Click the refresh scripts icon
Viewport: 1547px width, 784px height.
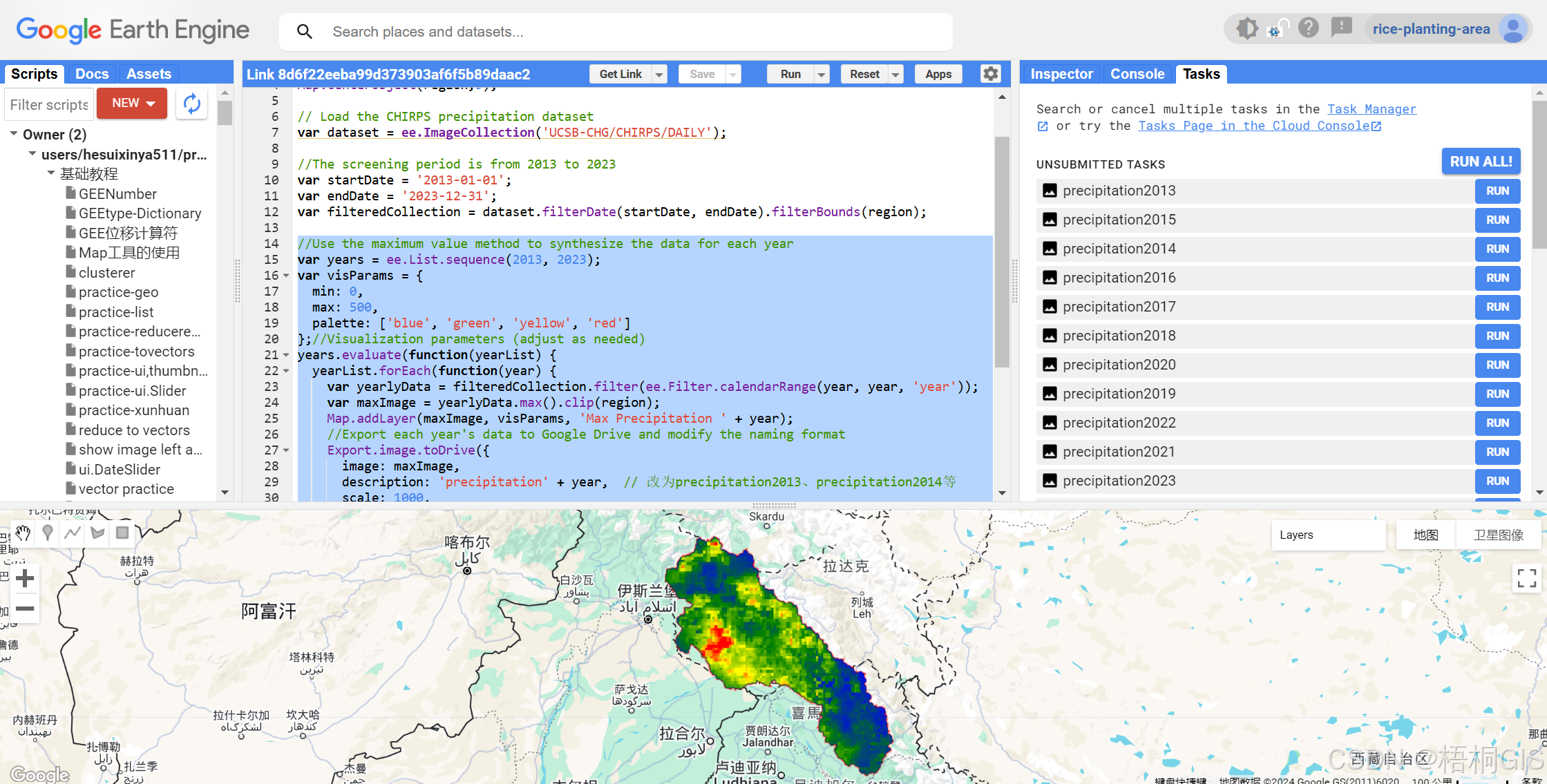pyautogui.click(x=191, y=104)
